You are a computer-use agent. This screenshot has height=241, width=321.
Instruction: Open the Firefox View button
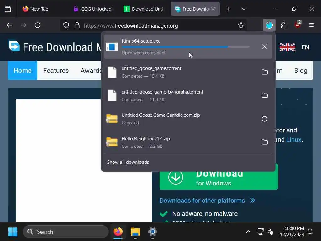coord(8,9)
